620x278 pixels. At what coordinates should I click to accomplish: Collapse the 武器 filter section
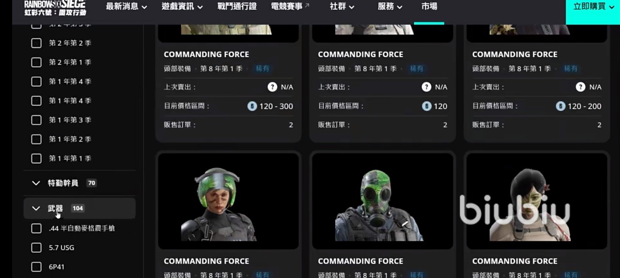[80, 208]
